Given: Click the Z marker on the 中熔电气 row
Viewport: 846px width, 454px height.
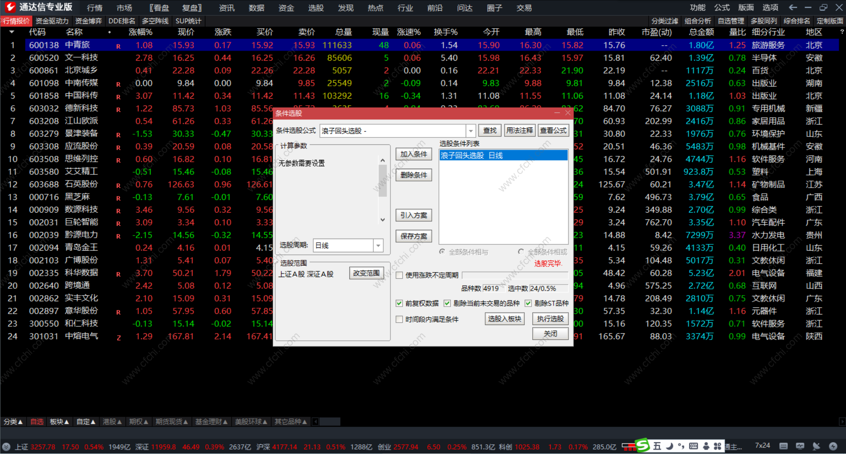Looking at the screenshot, I should click(x=119, y=338).
